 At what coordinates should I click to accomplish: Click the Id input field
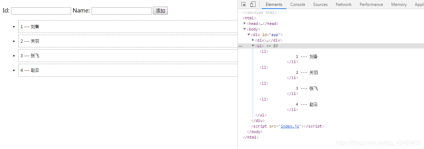point(41,11)
